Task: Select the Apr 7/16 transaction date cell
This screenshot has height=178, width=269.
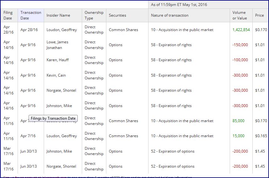Action: coord(28,136)
